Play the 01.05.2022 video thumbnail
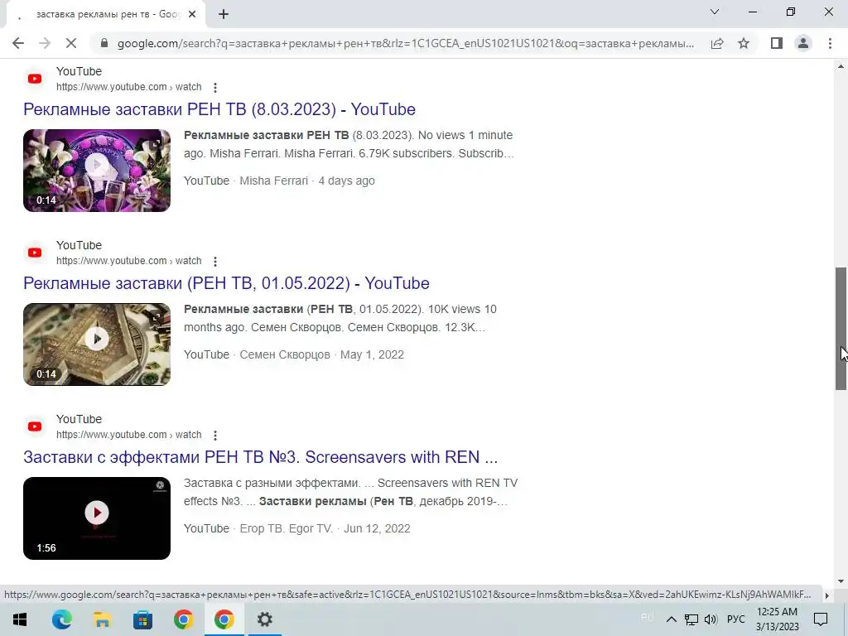 tap(97, 344)
